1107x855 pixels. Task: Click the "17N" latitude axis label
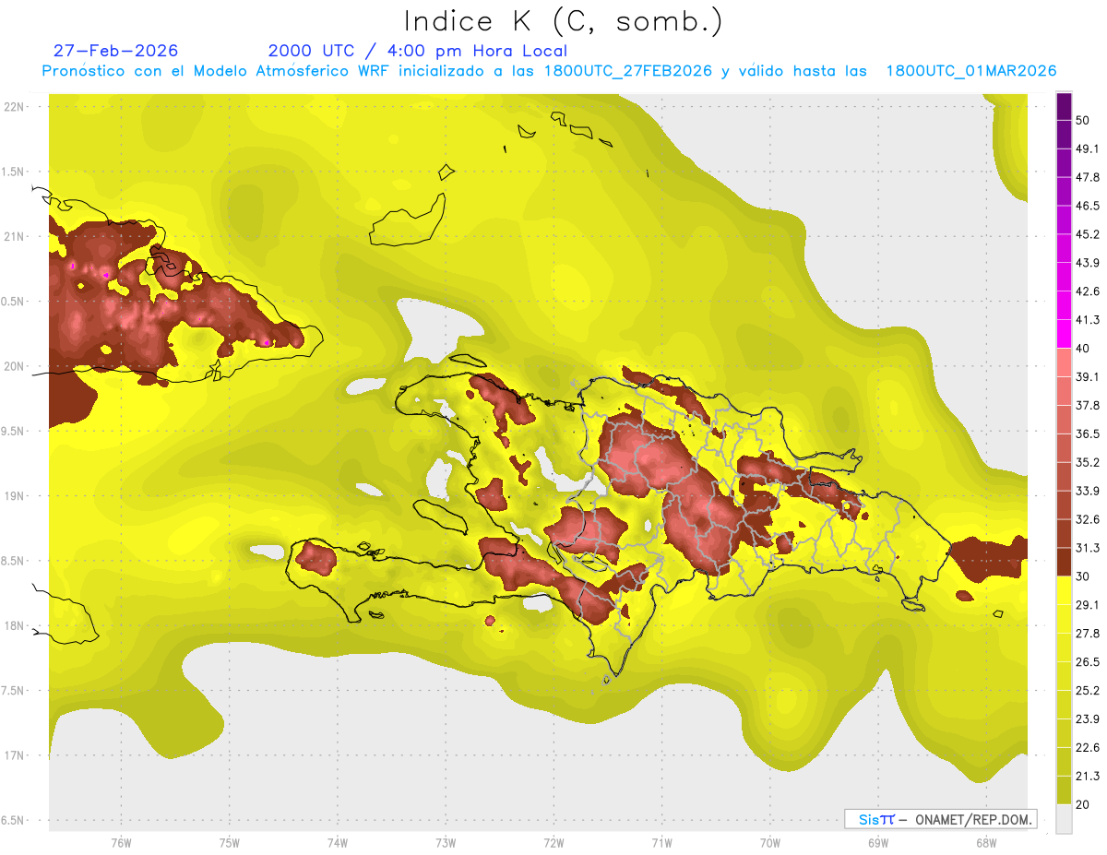pyautogui.click(x=15, y=755)
